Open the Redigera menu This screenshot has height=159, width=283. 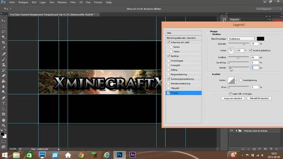click(23, 2)
